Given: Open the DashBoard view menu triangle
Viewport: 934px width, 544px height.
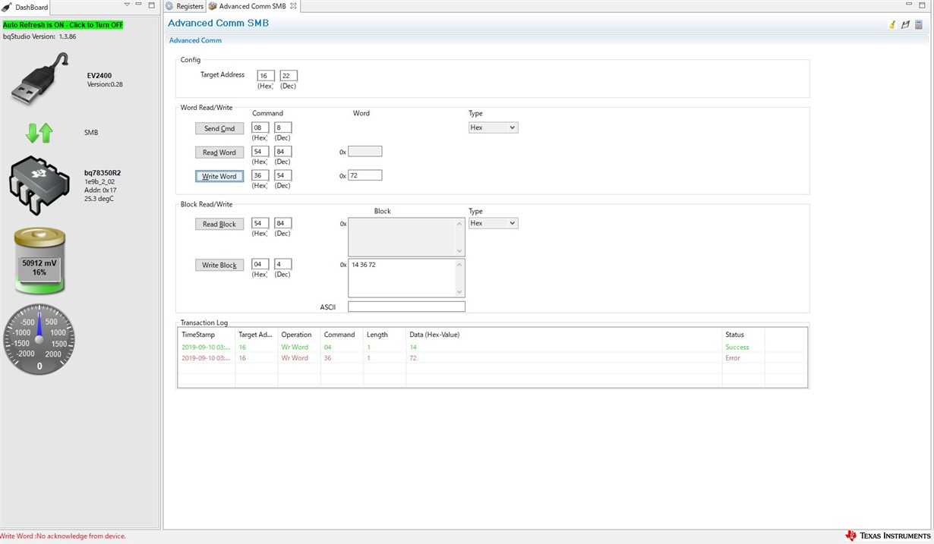Looking at the screenshot, I should [127, 5].
